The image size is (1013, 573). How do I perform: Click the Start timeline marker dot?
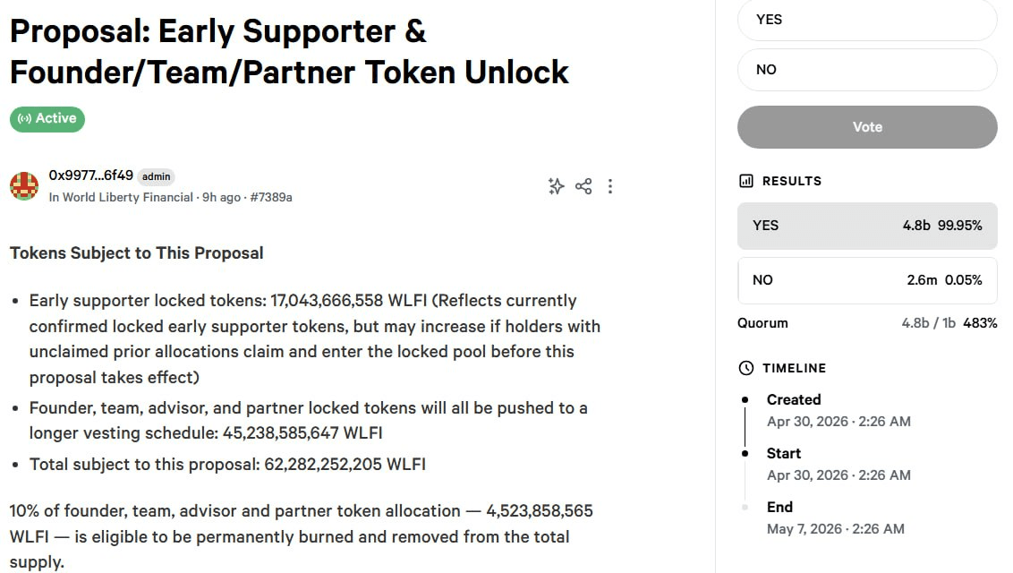click(x=745, y=454)
